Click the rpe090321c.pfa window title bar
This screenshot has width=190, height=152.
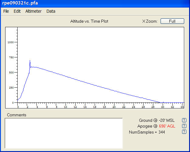pos(95,3)
